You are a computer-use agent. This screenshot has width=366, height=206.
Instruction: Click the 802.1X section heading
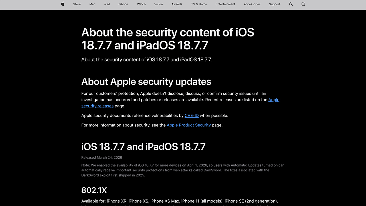pyautogui.click(x=94, y=190)
